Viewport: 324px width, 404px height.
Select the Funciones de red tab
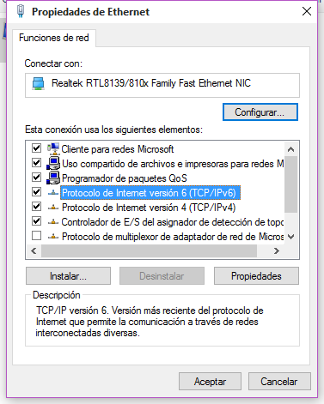(54, 38)
